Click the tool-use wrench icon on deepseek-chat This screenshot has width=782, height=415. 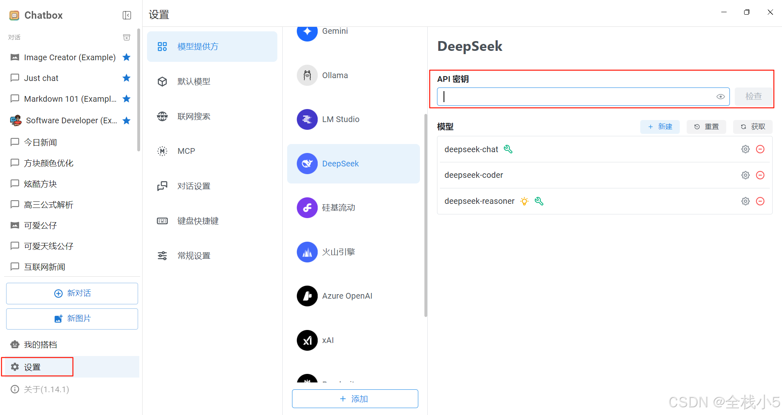coord(508,149)
